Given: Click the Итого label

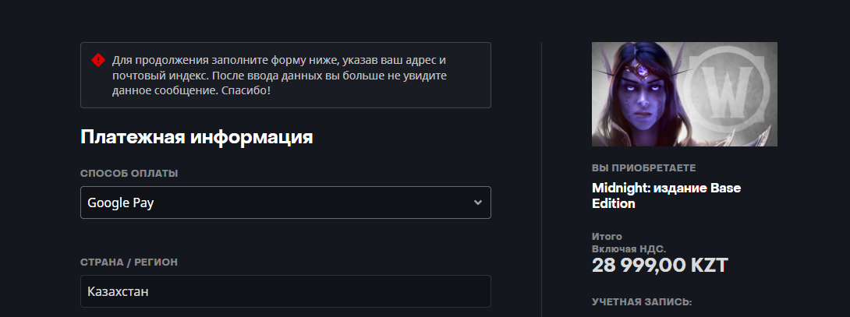Looking at the screenshot, I should pos(607,236).
